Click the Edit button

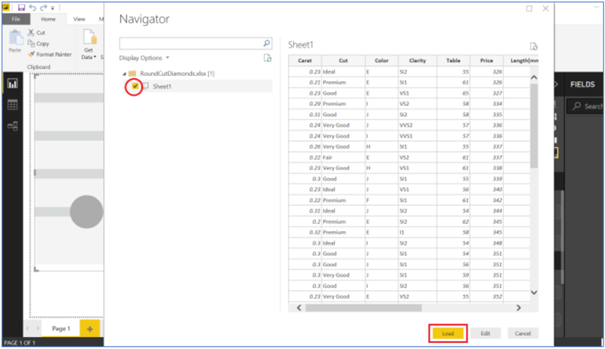point(485,334)
